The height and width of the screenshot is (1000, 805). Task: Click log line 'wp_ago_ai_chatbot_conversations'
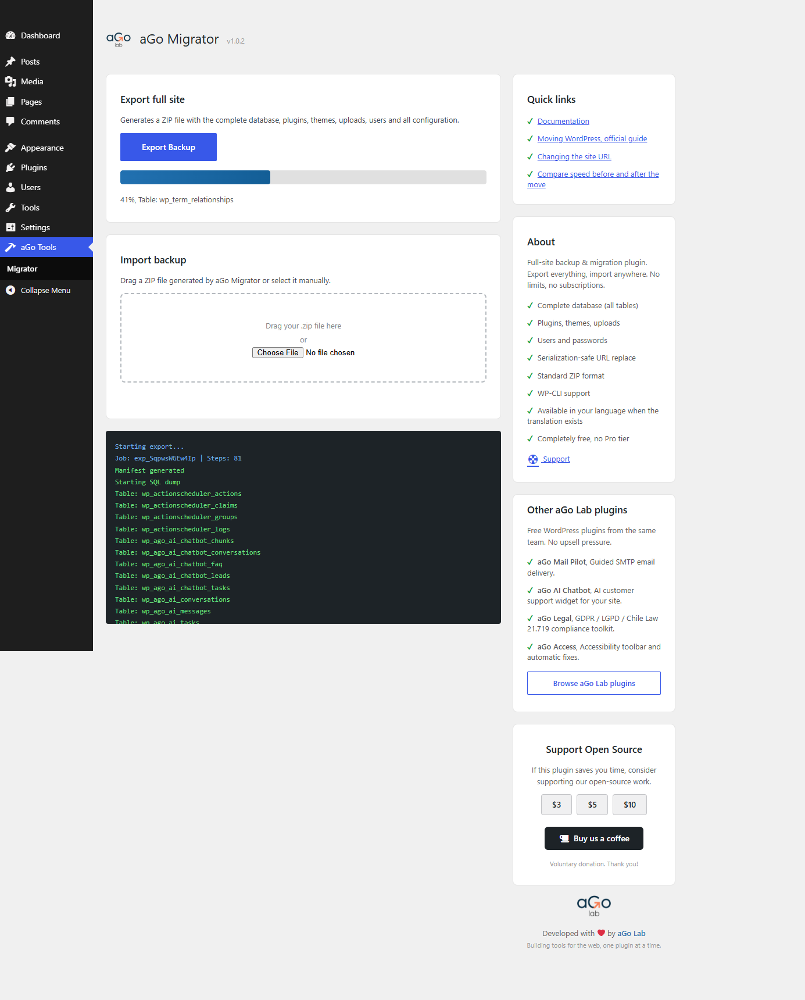pos(188,552)
